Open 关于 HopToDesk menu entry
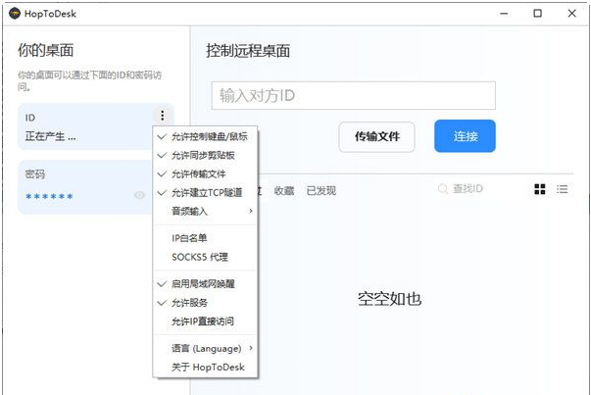The height and width of the screenshot is (395, 591). pos(206,368)
